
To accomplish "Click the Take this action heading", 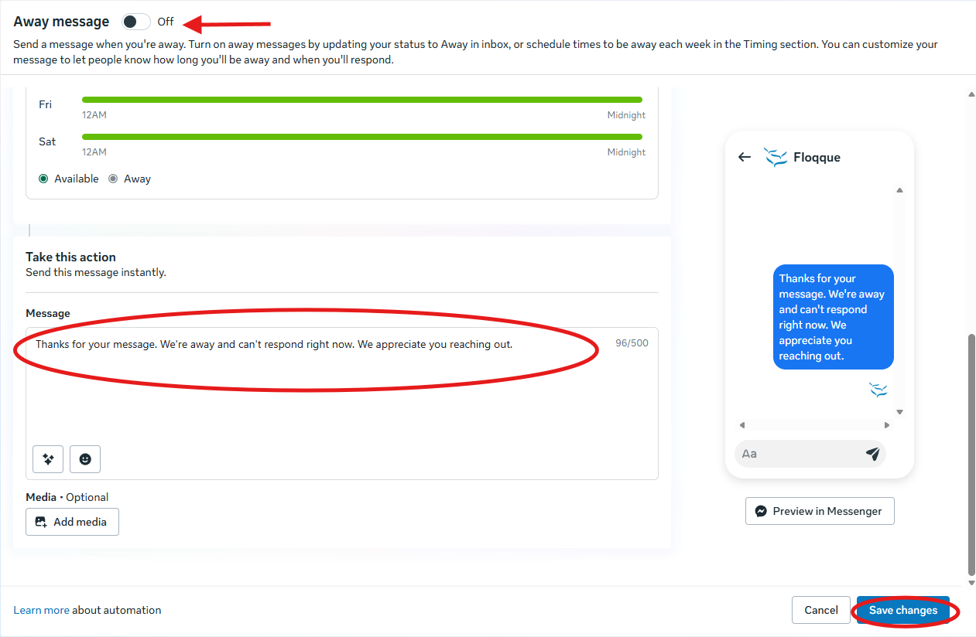I will click(x=70, y=257).
